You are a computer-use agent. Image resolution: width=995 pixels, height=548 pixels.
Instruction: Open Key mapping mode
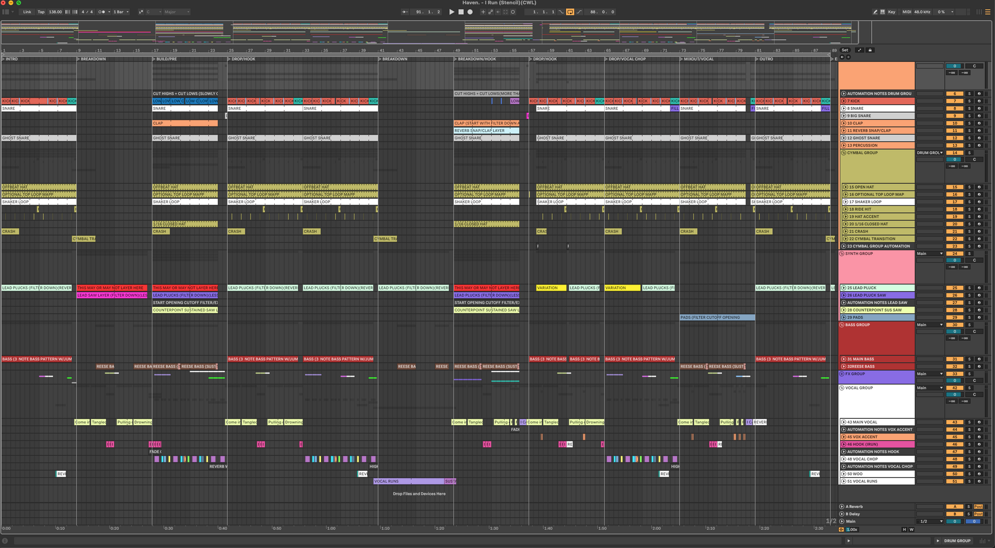pyautogui.click(x=892, y=12)
